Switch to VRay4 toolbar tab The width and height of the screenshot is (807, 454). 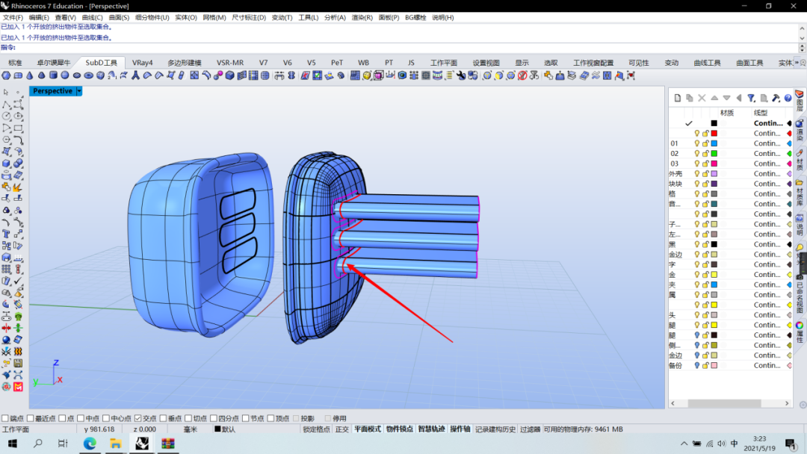[143, 63]
